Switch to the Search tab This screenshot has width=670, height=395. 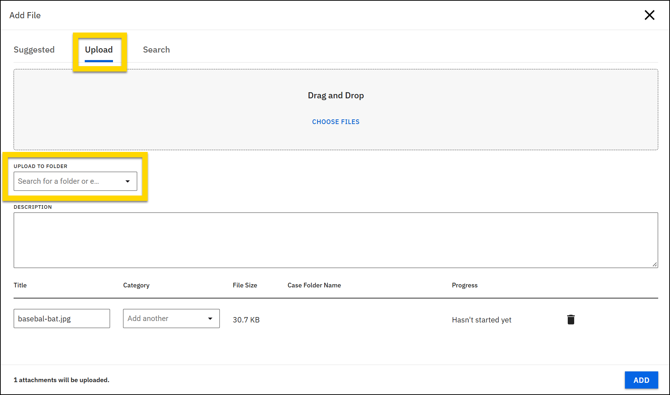click(x=156, y=49)
